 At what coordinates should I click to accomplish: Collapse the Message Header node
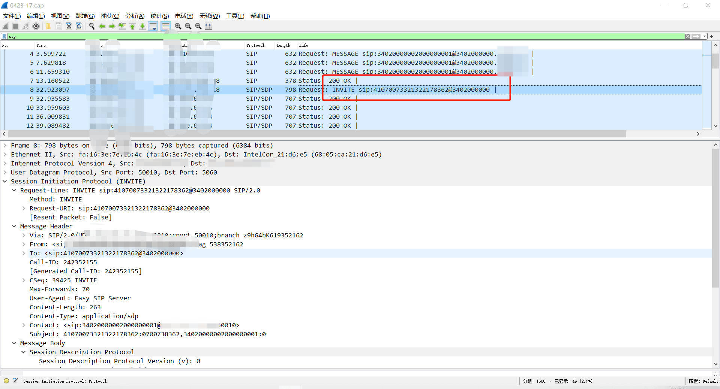tap(14, 227)
